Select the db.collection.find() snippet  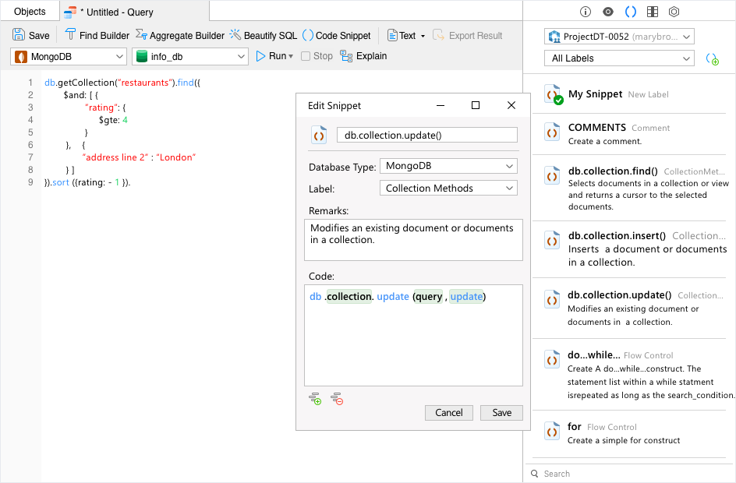point(629,188)
